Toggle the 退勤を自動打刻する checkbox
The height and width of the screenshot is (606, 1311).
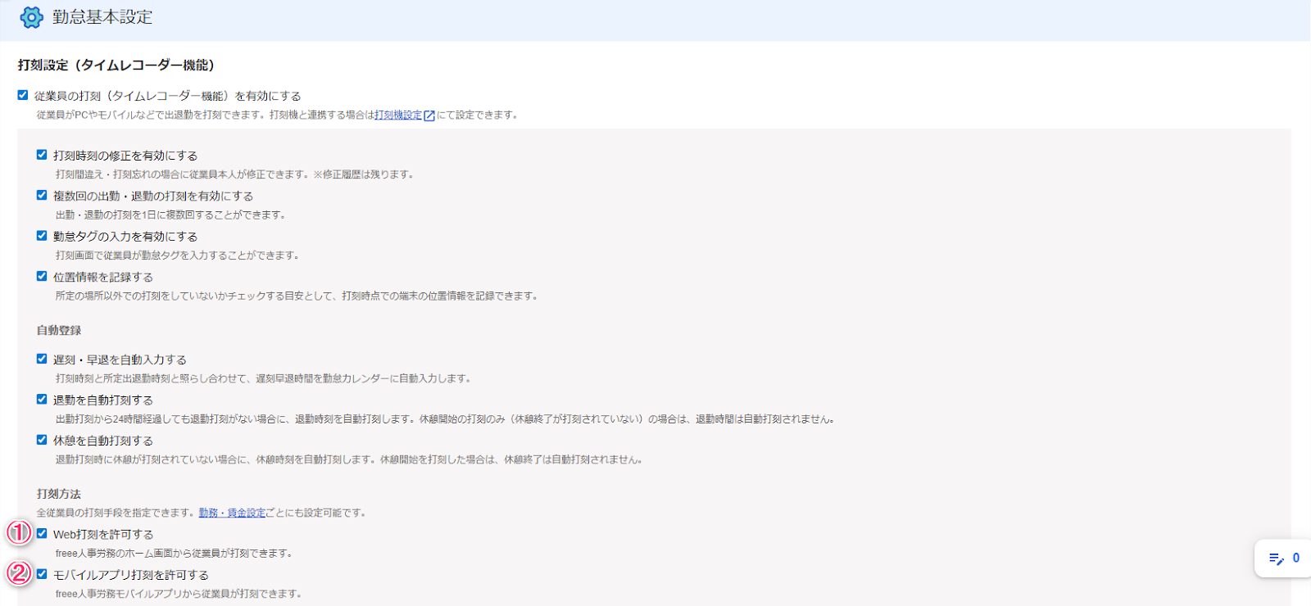(42, 400)
